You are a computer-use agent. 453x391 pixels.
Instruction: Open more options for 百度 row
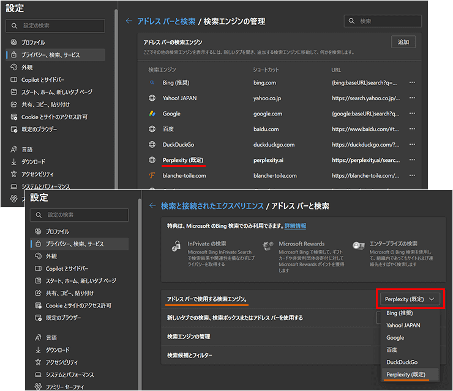point(412,129)
